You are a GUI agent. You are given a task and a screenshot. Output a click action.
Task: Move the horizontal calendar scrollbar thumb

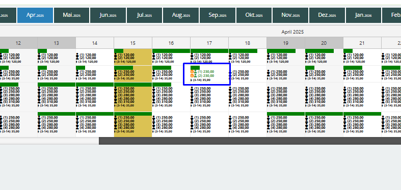[x=250, y=141]
